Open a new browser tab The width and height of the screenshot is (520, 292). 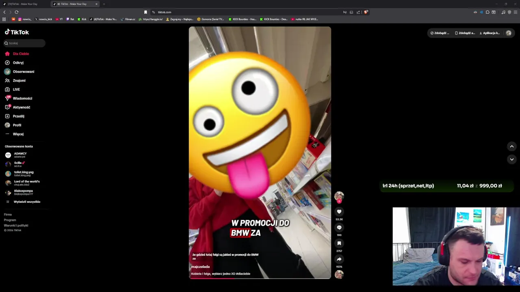(x=104, y=4)
